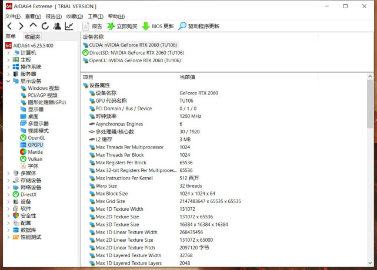Screen dimensions: 377x270
Task: Select AIDA64 v6.25.5400 root item
Action: 29,46
